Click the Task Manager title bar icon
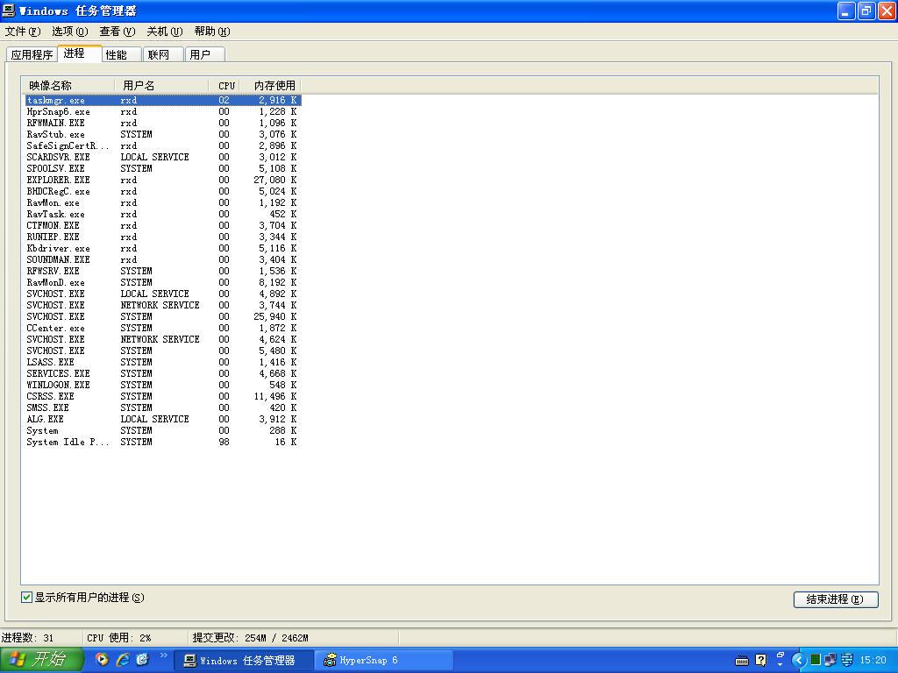Viewport: 898px width, 673px height. tap(9, 11)
